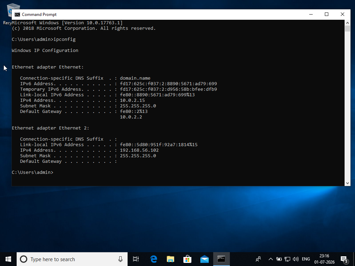The width and height of the screenshot is (355, 266).
Task: Click the link-local address fe80::5d80:951f:92a7:1814%15
Action: click(x=159, y=145)
